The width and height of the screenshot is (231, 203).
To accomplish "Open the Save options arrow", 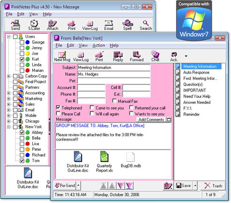I will [195, 186].
